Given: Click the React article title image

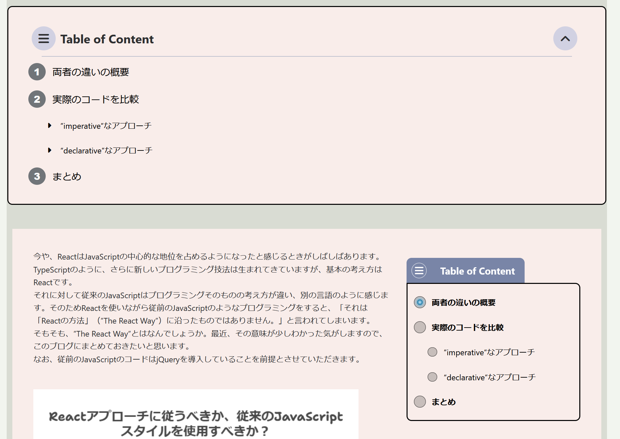Looking at the screenshot, I should pos(196,414).
